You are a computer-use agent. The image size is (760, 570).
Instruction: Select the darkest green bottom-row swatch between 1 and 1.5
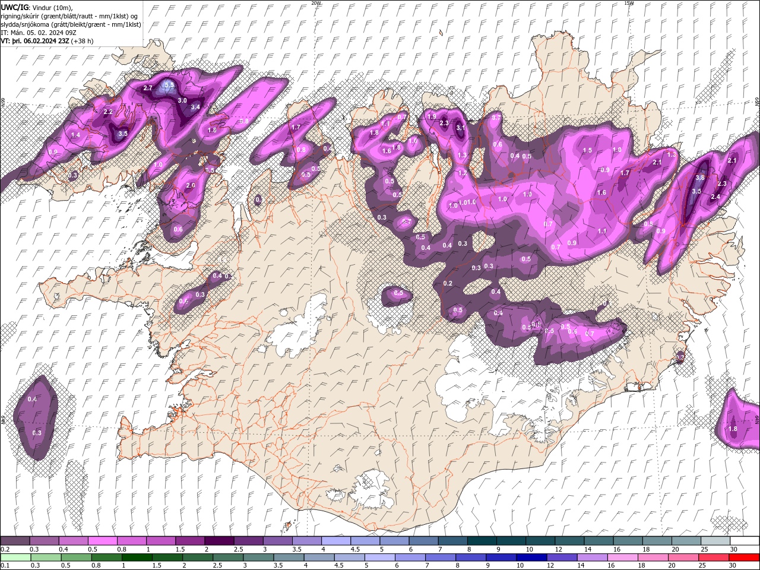[137, 557]
